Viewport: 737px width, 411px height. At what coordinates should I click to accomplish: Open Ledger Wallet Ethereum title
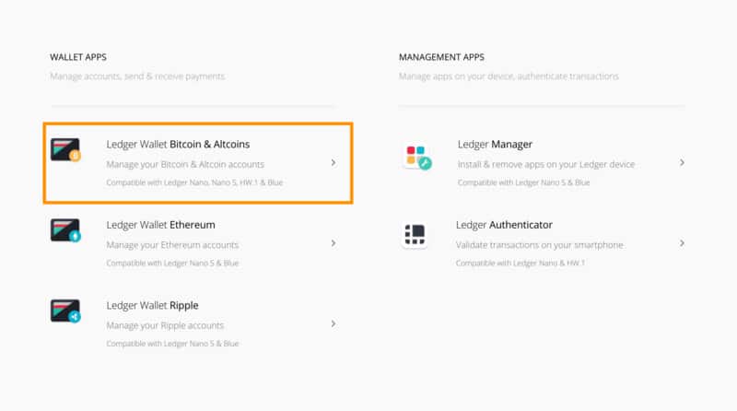pos(160,225)
